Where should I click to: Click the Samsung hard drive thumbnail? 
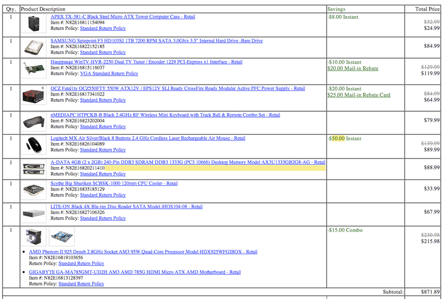tap(34, 48)
